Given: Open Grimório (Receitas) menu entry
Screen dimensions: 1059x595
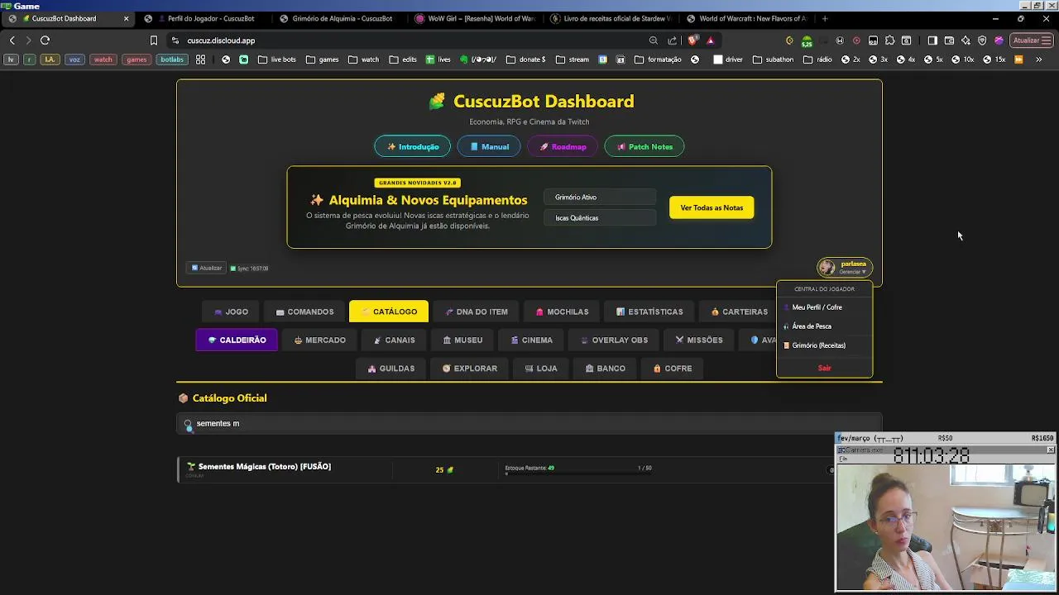Looking at the screenshot, I should tap(824, 345).
